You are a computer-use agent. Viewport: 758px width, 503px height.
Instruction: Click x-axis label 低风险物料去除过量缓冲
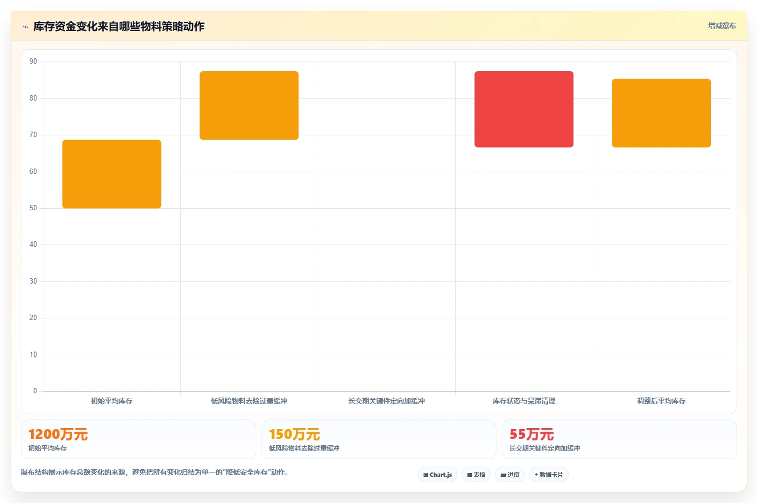[x=249, y=401]
